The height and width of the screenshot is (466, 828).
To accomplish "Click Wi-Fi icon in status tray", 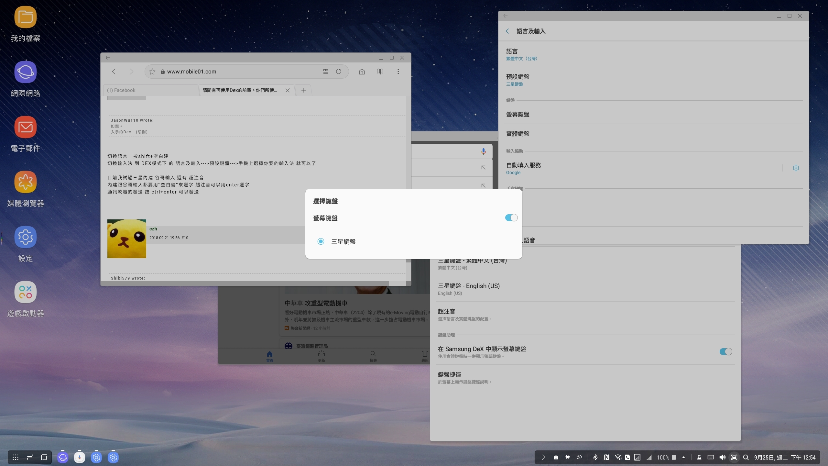I will tap(618, 457).
